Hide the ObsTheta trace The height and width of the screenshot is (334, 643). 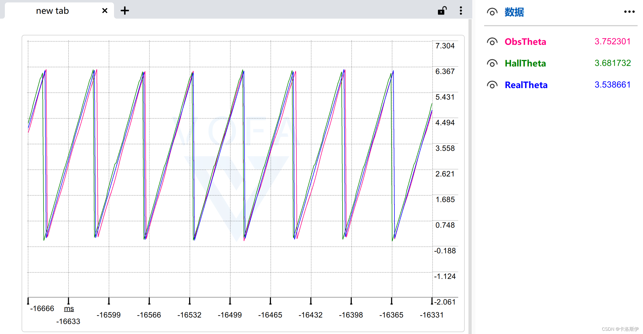click(492, 42)
